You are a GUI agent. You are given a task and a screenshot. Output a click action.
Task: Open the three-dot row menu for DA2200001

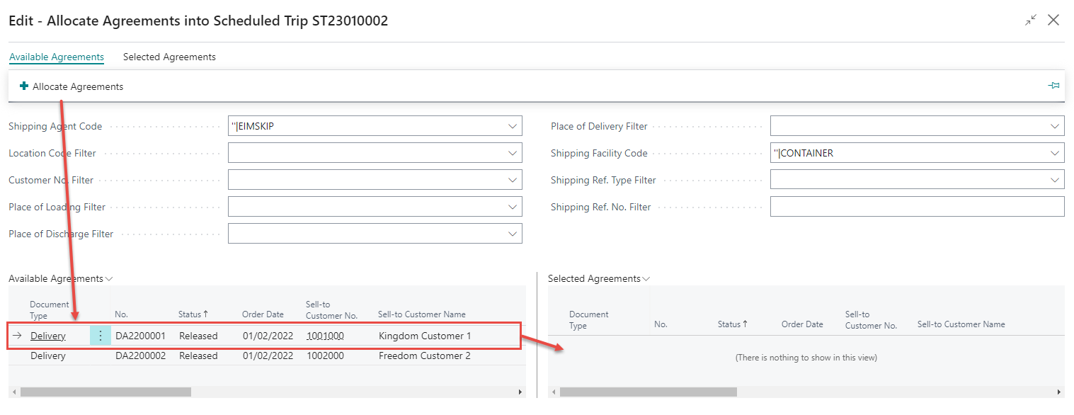click(x=100, y=336)
